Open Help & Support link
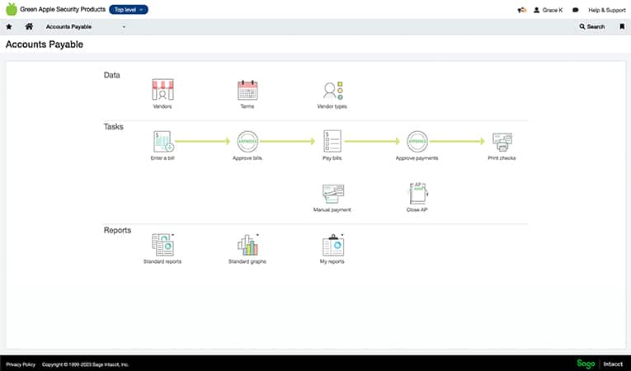 coord(607,10)
